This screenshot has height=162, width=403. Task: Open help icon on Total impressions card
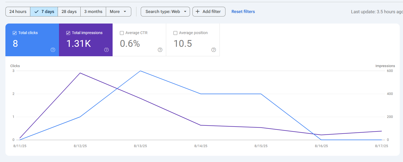click(106, 50)
